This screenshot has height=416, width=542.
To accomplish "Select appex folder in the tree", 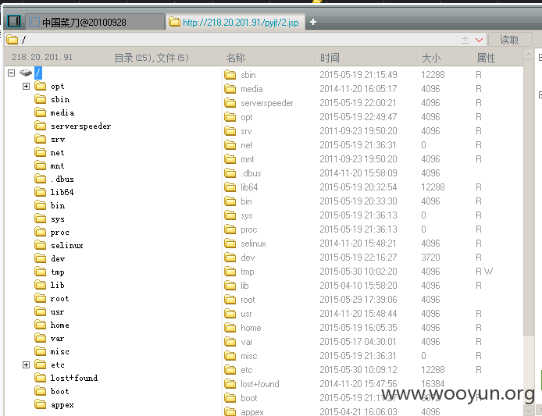I will [x=62, y=404].
